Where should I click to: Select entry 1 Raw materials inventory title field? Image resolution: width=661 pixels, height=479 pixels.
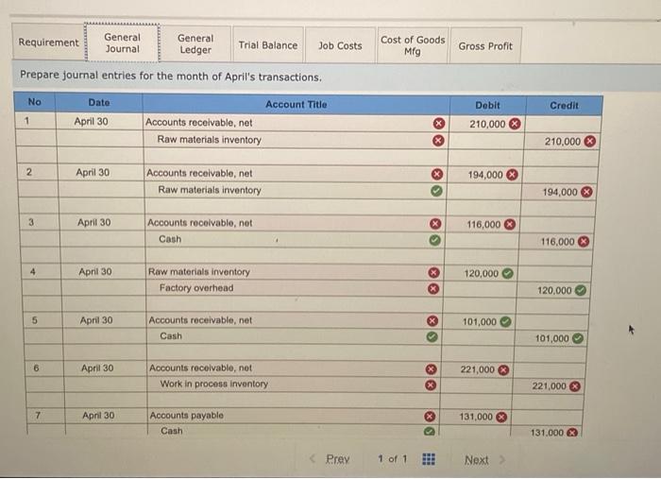(296, 140)
